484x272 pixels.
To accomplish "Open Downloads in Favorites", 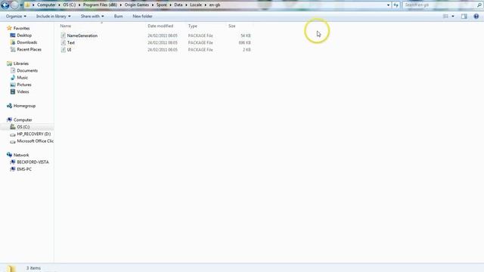I will [x=27, y=42].
